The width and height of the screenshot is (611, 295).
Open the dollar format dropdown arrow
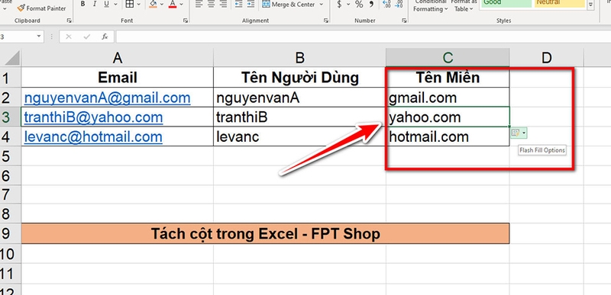pyautogui.click(x=348, y=5)
